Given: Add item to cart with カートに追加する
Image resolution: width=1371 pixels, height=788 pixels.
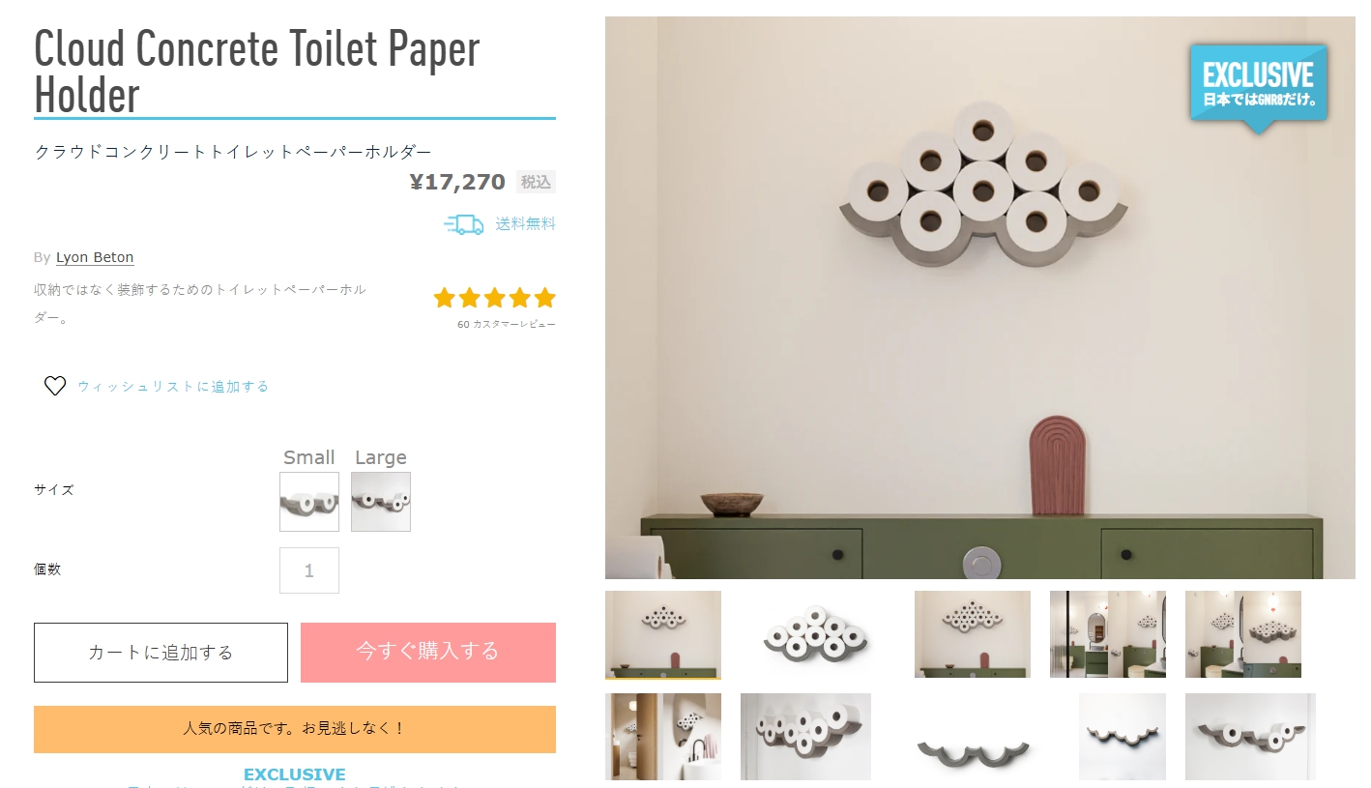Looking at the screenshot, I should [x=160, y=653].
